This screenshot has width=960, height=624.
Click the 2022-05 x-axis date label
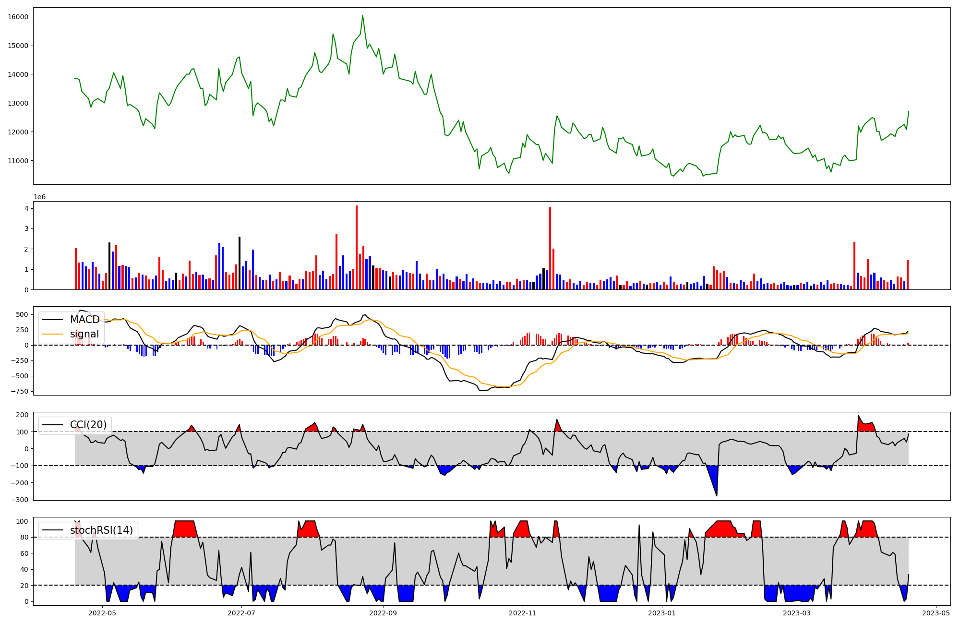pos(102,613)
